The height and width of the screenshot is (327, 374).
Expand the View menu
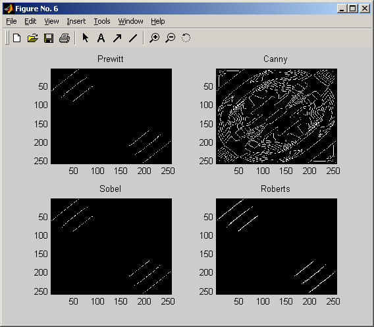click(x=51, y=21)
